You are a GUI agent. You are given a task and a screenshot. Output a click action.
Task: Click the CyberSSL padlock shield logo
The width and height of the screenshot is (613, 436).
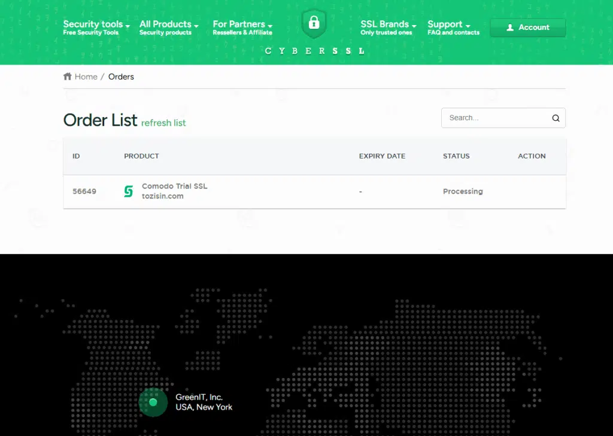coord(314,23)
